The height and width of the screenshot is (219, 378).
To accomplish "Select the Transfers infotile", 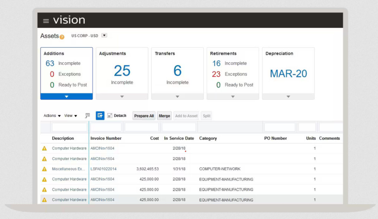I will point(177,72).
